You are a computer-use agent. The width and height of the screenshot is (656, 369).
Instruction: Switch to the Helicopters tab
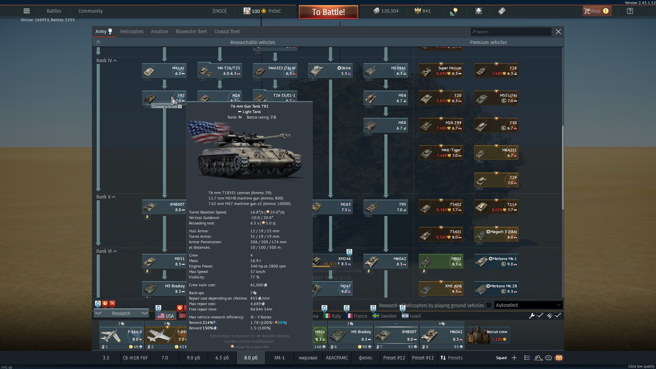click(132, 31)
